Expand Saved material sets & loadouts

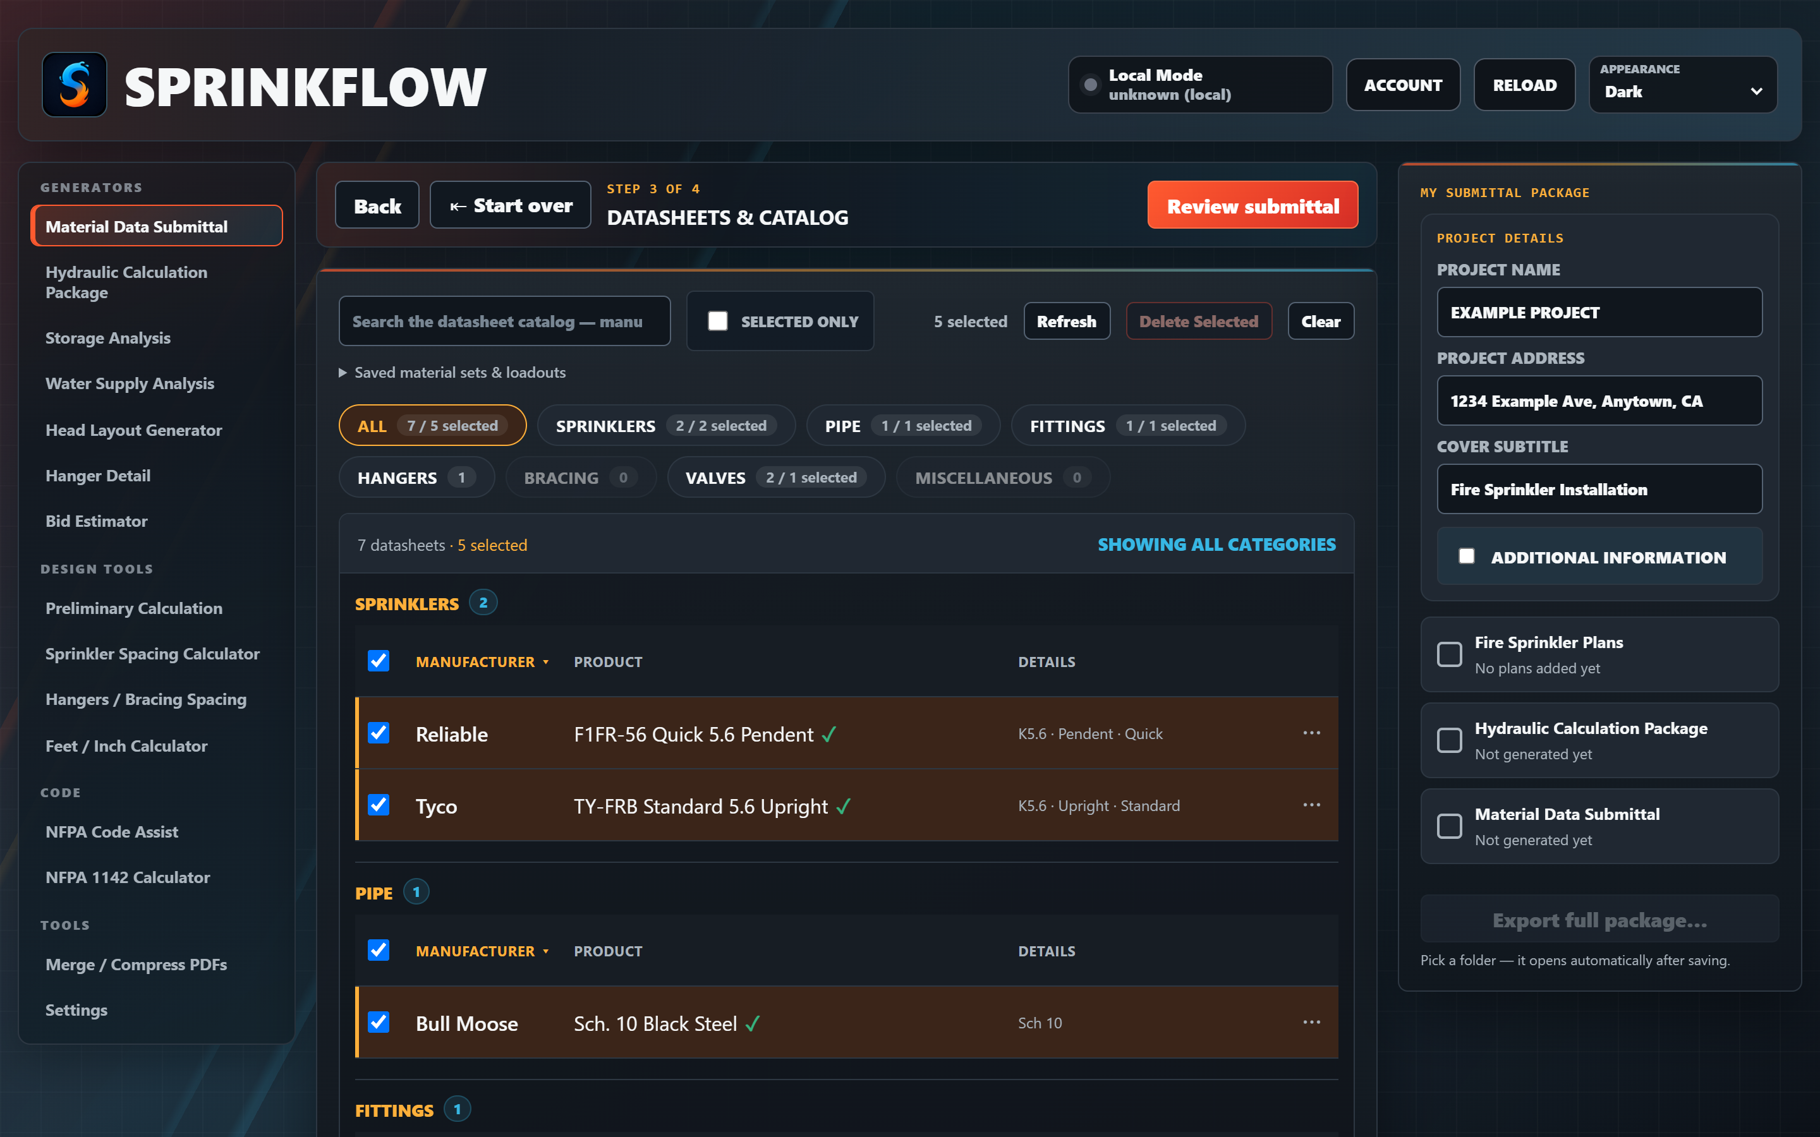[x=452, y=372]
